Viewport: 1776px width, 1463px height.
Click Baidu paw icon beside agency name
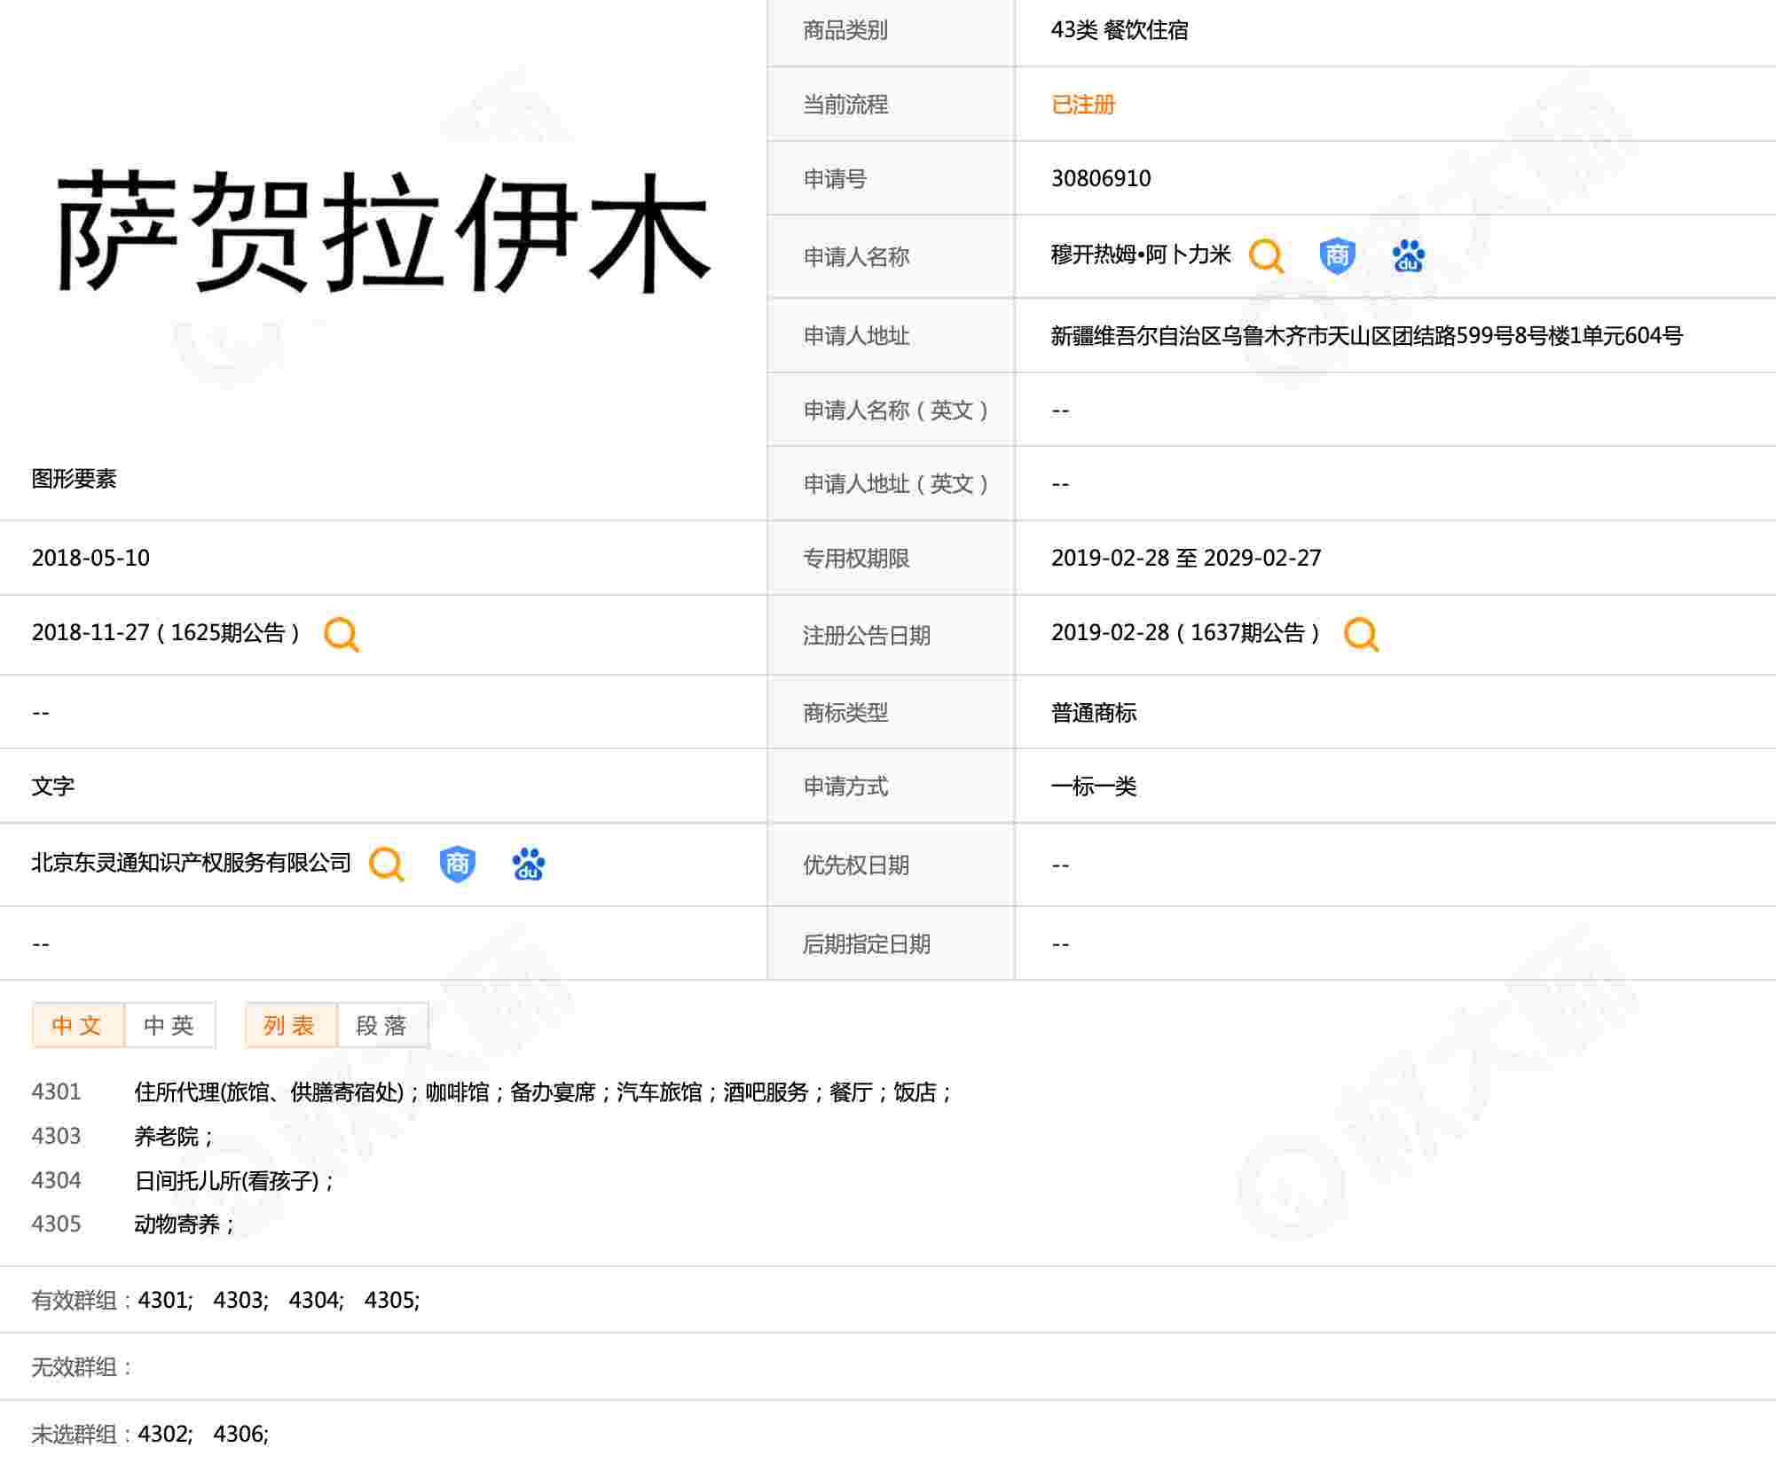coord(529,864)
